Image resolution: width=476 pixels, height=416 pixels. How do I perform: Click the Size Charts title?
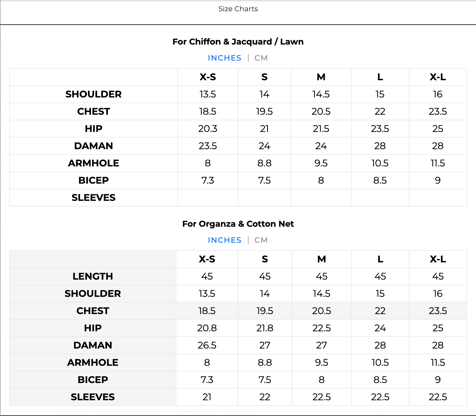pyautogui.click(x=238, y=9)
